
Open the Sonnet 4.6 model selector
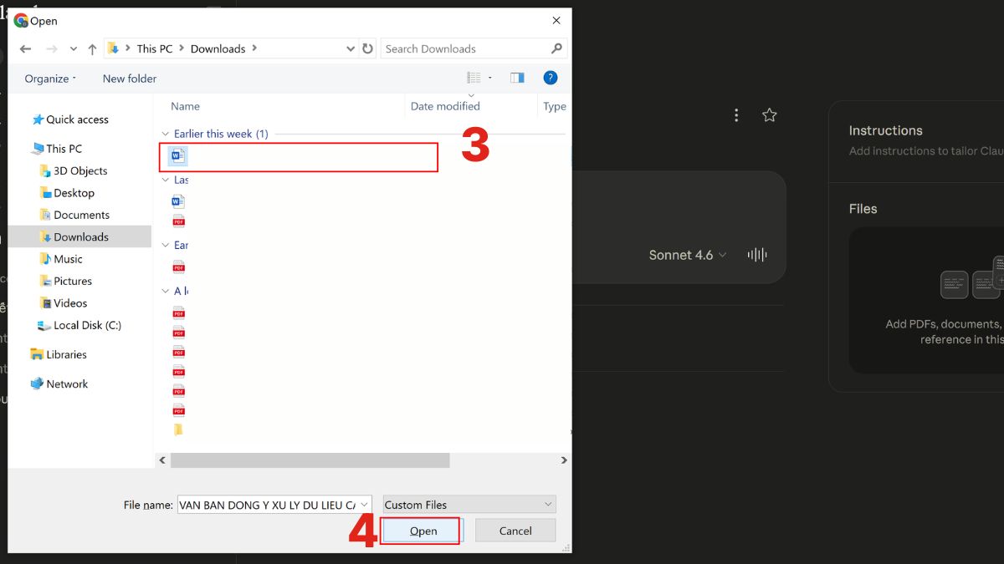688,255
